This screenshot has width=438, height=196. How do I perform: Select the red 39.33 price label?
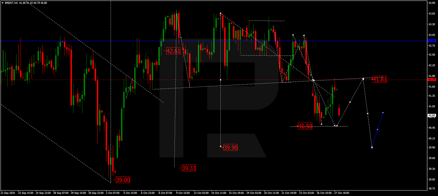click(189, 168)
